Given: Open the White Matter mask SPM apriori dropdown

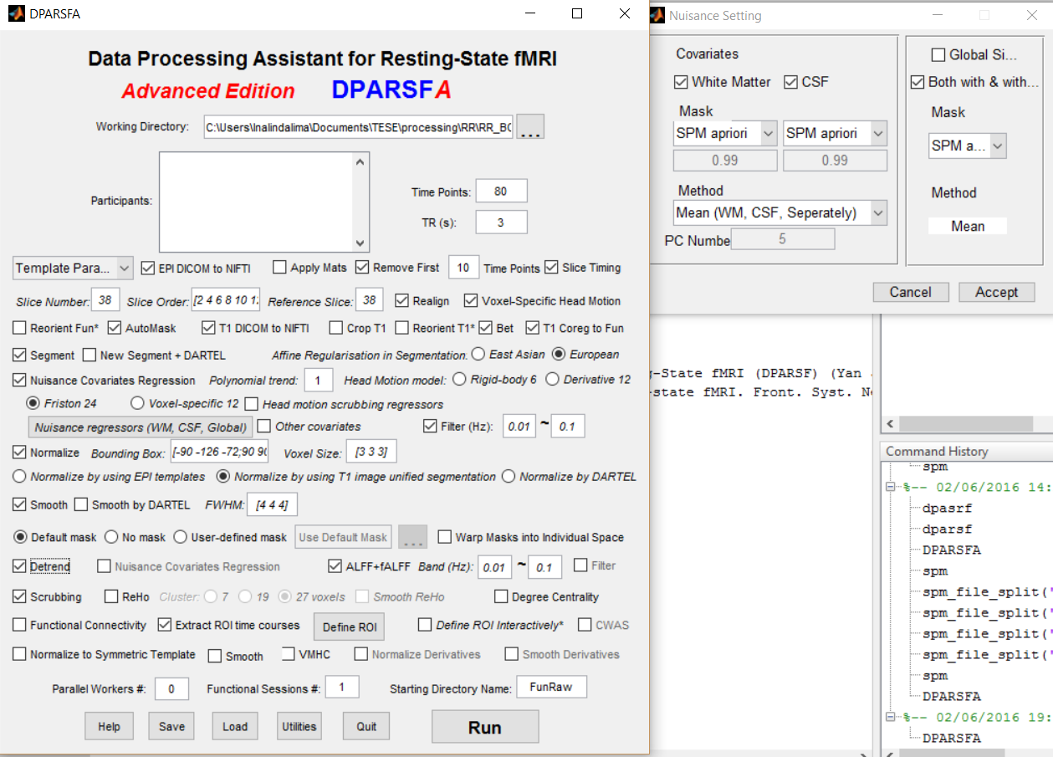Looking at the screenshot, I should 726,134.
